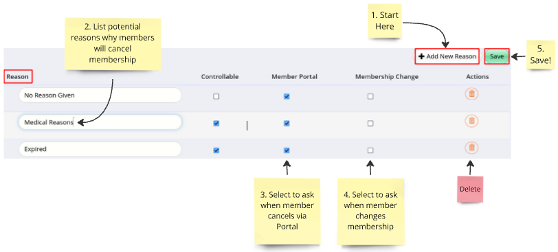Delete the Expired reason row
The width and height of the screenshot is (558, 252).
pyautogui.click(x=471, y=148)
